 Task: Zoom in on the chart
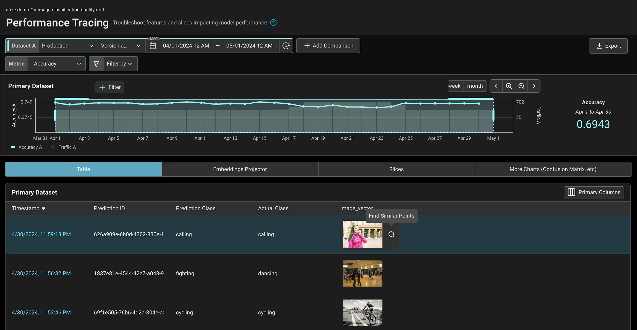pyautogui.click(x=509, y=86)
